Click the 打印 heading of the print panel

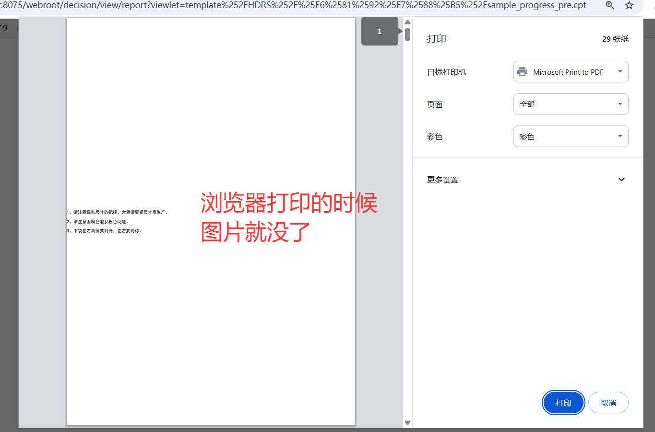tap(437, 39)
